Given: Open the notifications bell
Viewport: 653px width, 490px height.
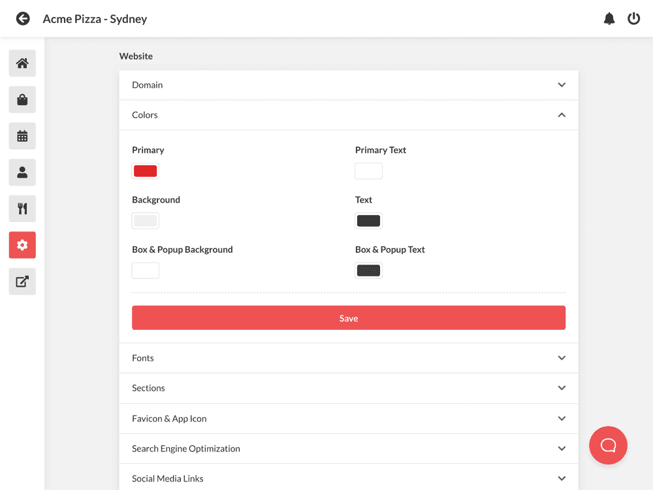Looking at the screenshot, I should coord(609,19).
